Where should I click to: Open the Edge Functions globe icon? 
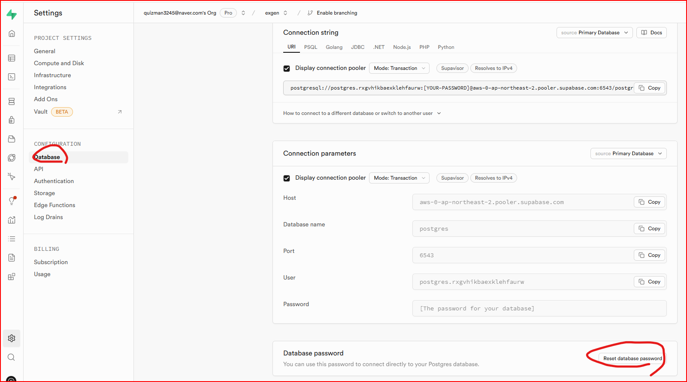pyautogui.click(x=12, y=158)
